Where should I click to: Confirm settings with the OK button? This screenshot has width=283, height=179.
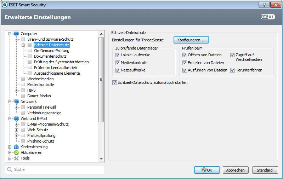pos(207,170)
